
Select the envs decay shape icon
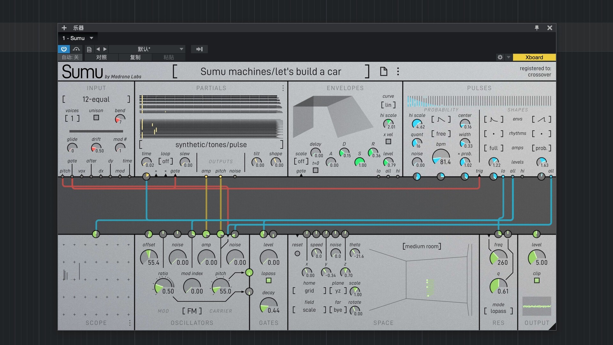(494, 119)
